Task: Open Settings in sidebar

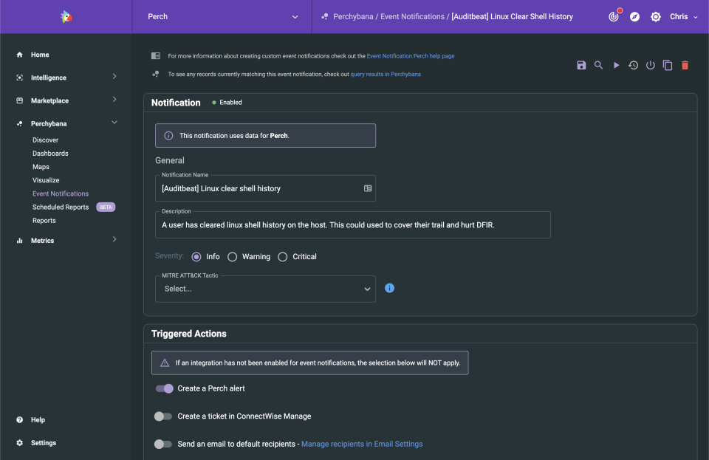Action: [44, 443]
